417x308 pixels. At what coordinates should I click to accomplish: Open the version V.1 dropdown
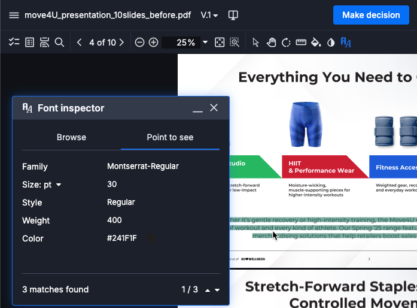[x=209, y=15]
